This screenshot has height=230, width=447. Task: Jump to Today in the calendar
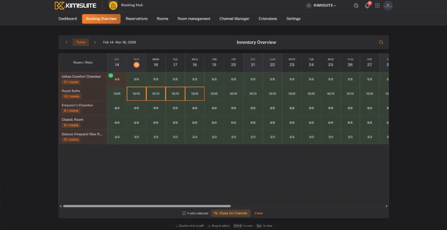click(x=81, y=42)
